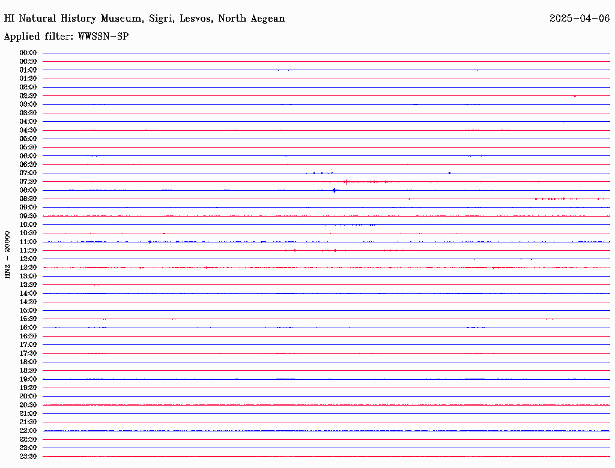615x468 pixels.
Task: Click the 03:30 time label
Action: 28,113
